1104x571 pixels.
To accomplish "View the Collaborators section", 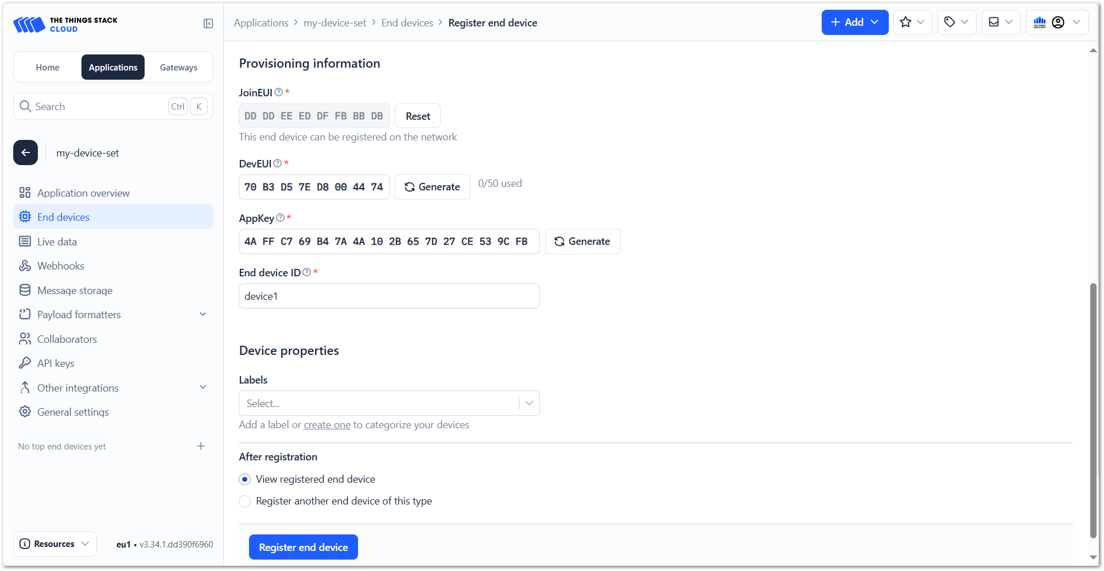I will 67,339.
